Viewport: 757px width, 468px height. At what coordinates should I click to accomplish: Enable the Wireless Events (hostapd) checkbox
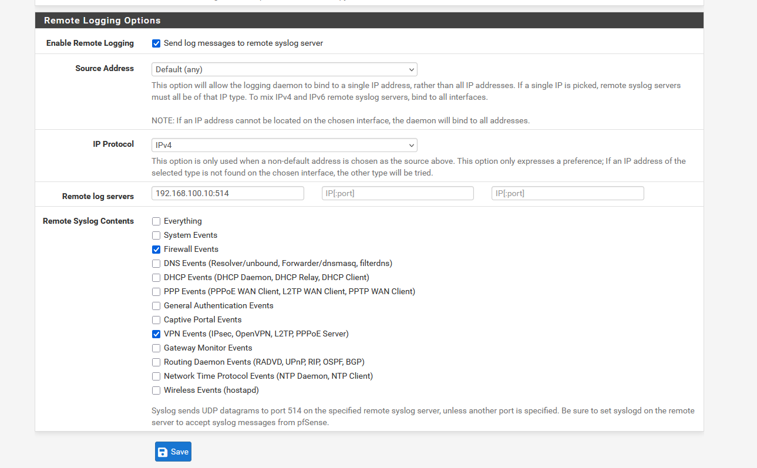coord(156,390)
